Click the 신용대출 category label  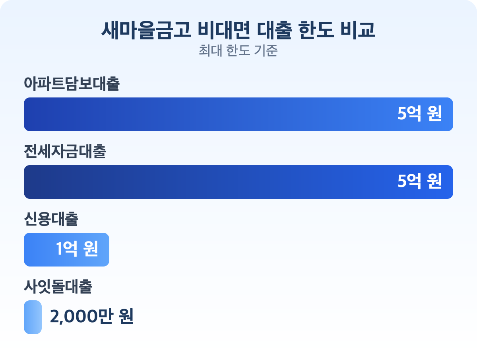pyautogui.click(x=51, y=220)
